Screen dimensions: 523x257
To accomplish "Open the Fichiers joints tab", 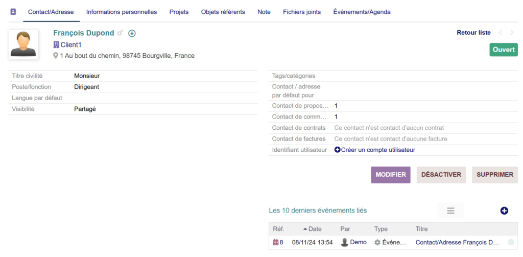I will [302, 12].
